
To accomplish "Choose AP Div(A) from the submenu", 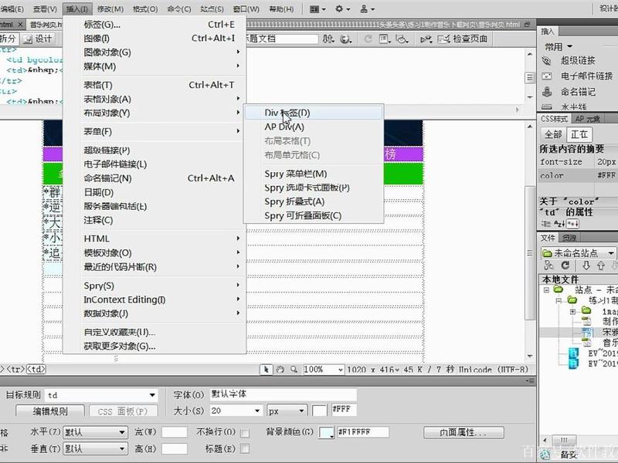I will click(314, 127).
